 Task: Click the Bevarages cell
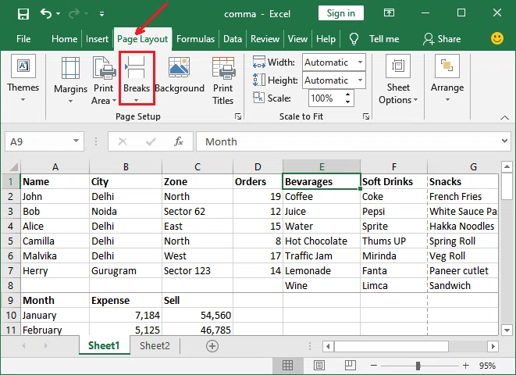322,182
